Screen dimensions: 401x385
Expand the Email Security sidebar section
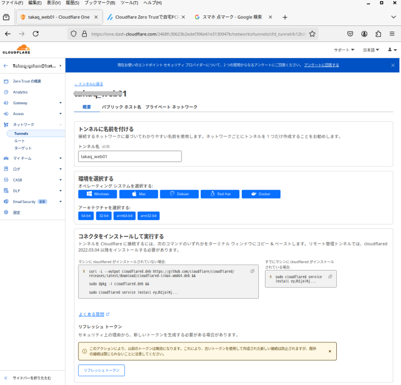60,201
